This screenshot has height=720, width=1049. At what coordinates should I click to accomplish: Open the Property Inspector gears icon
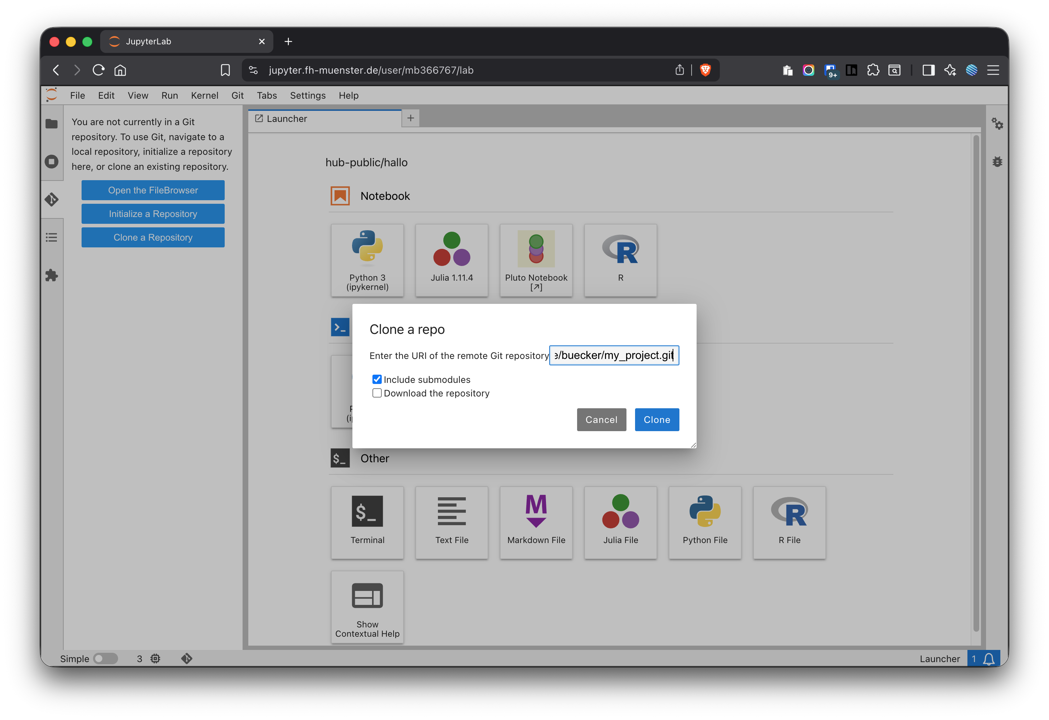point(997,124)
